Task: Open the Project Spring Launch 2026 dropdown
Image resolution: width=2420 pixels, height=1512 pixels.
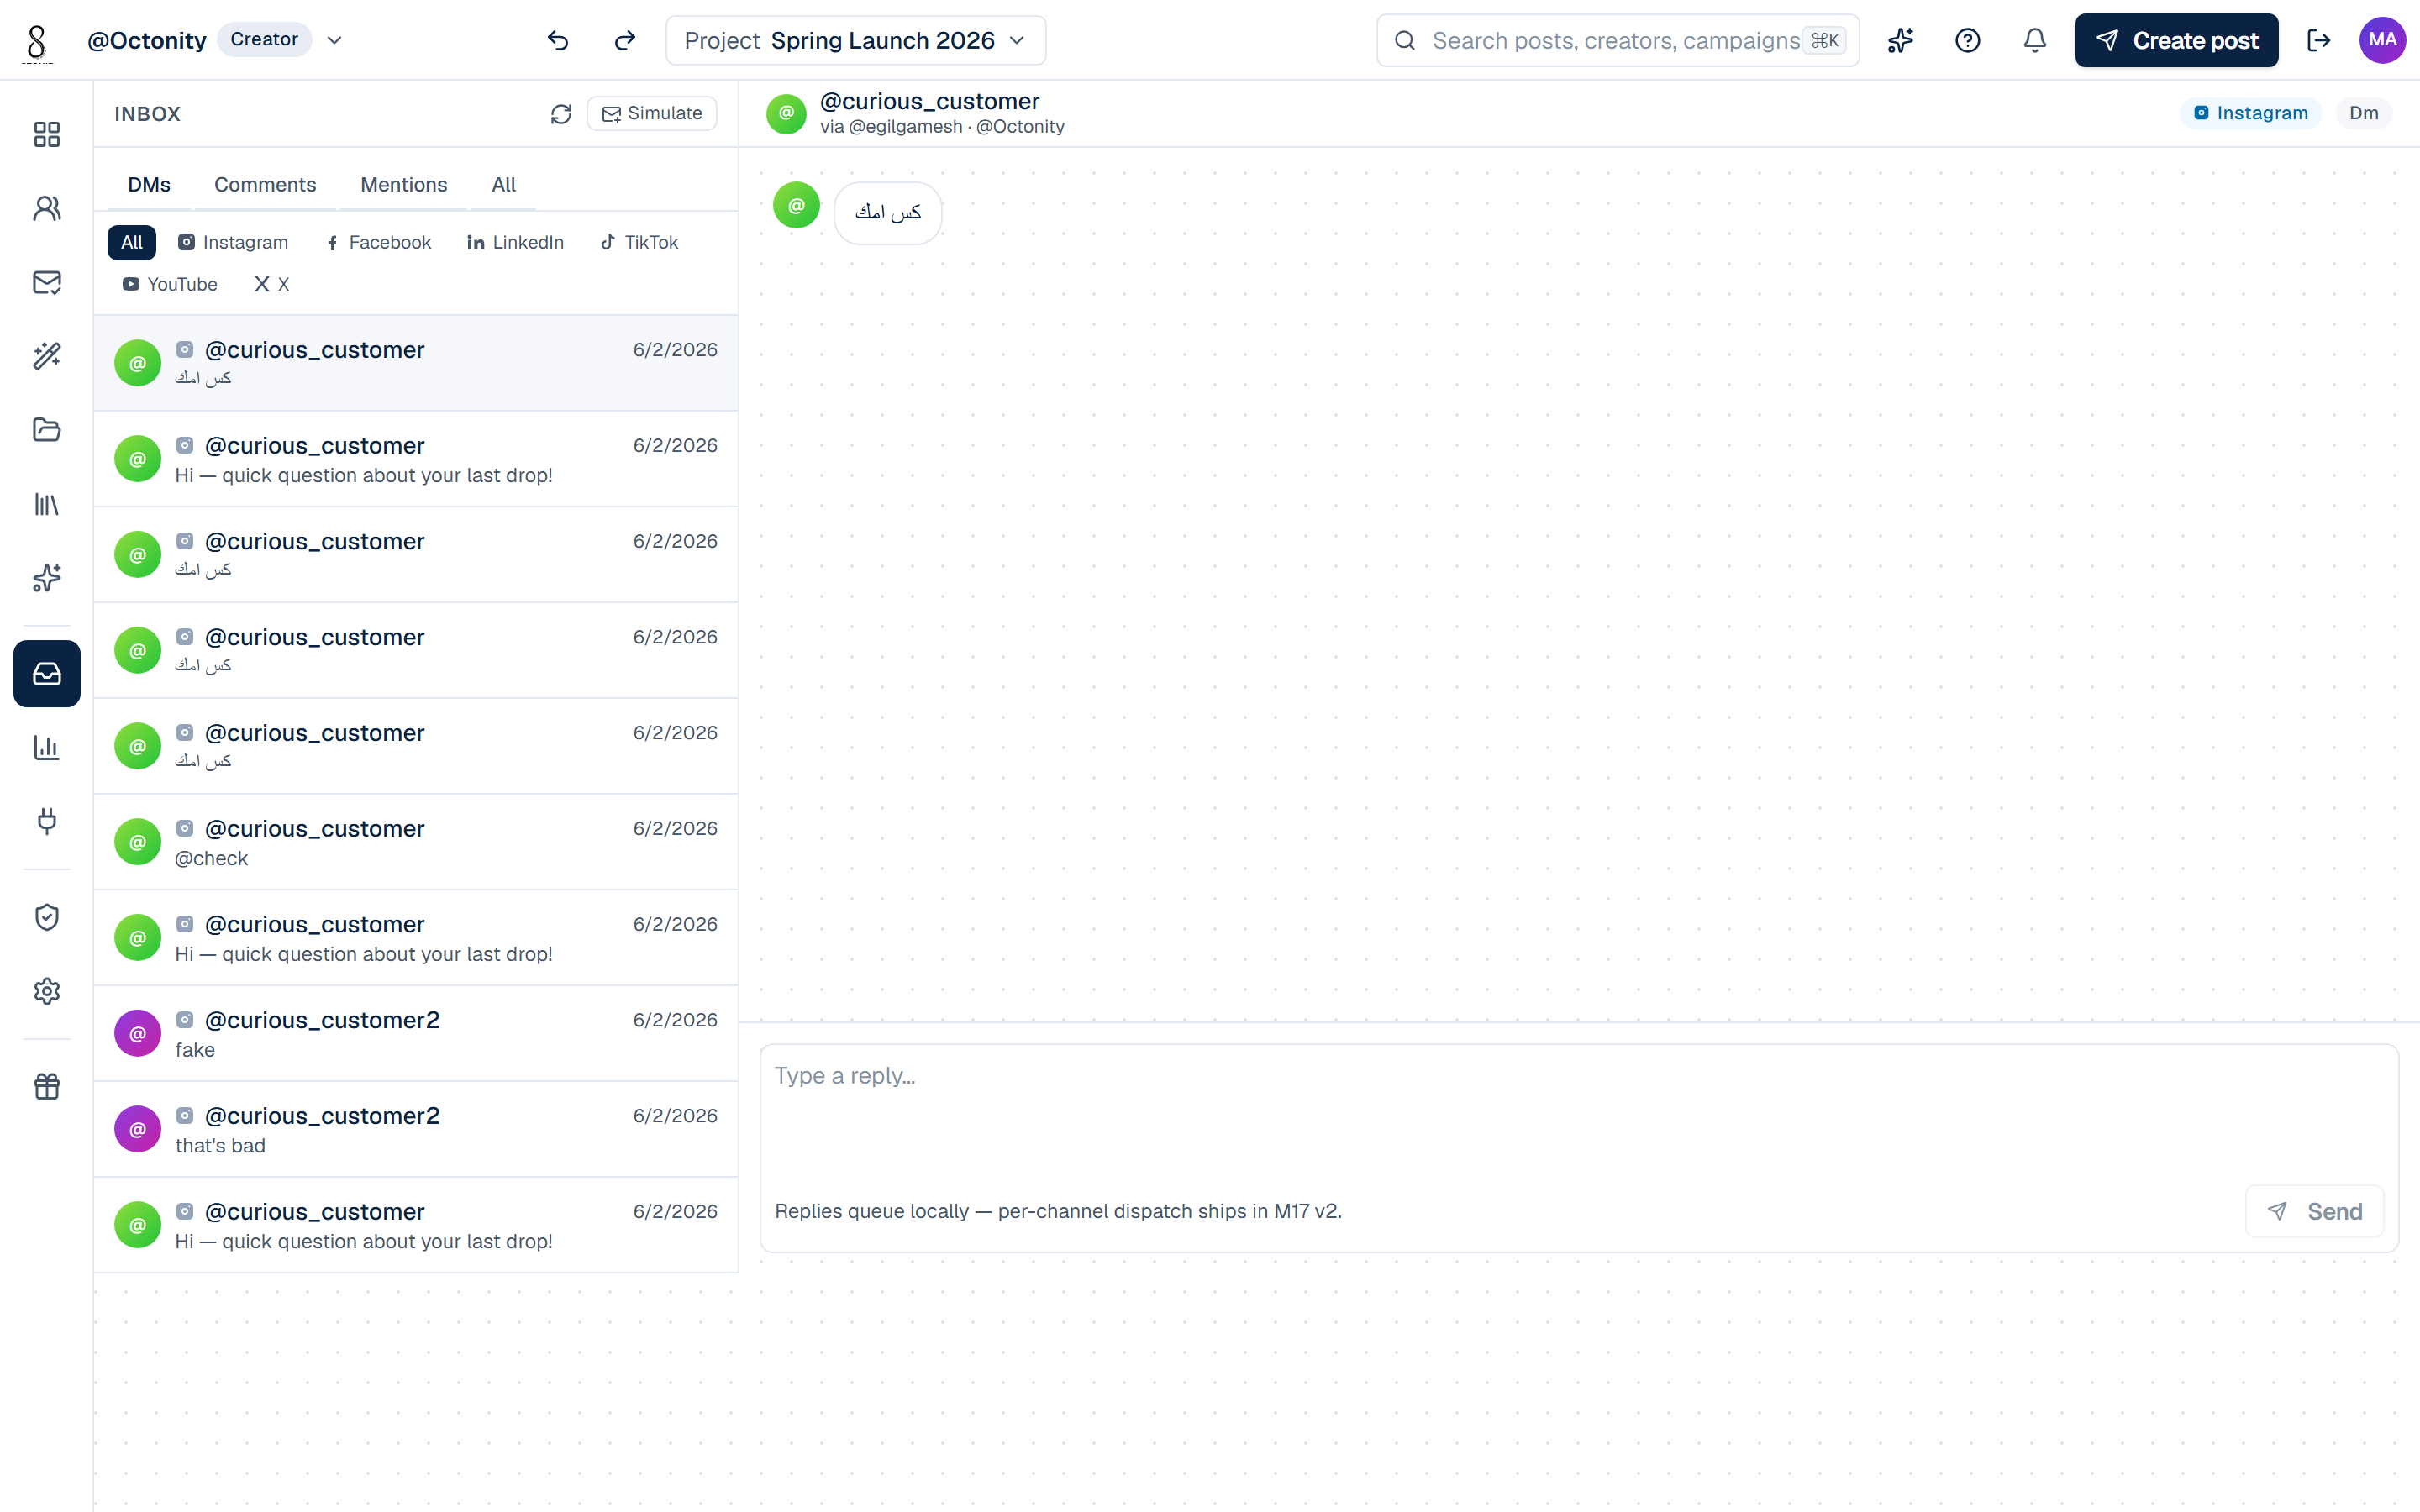Action: point(856,40)
